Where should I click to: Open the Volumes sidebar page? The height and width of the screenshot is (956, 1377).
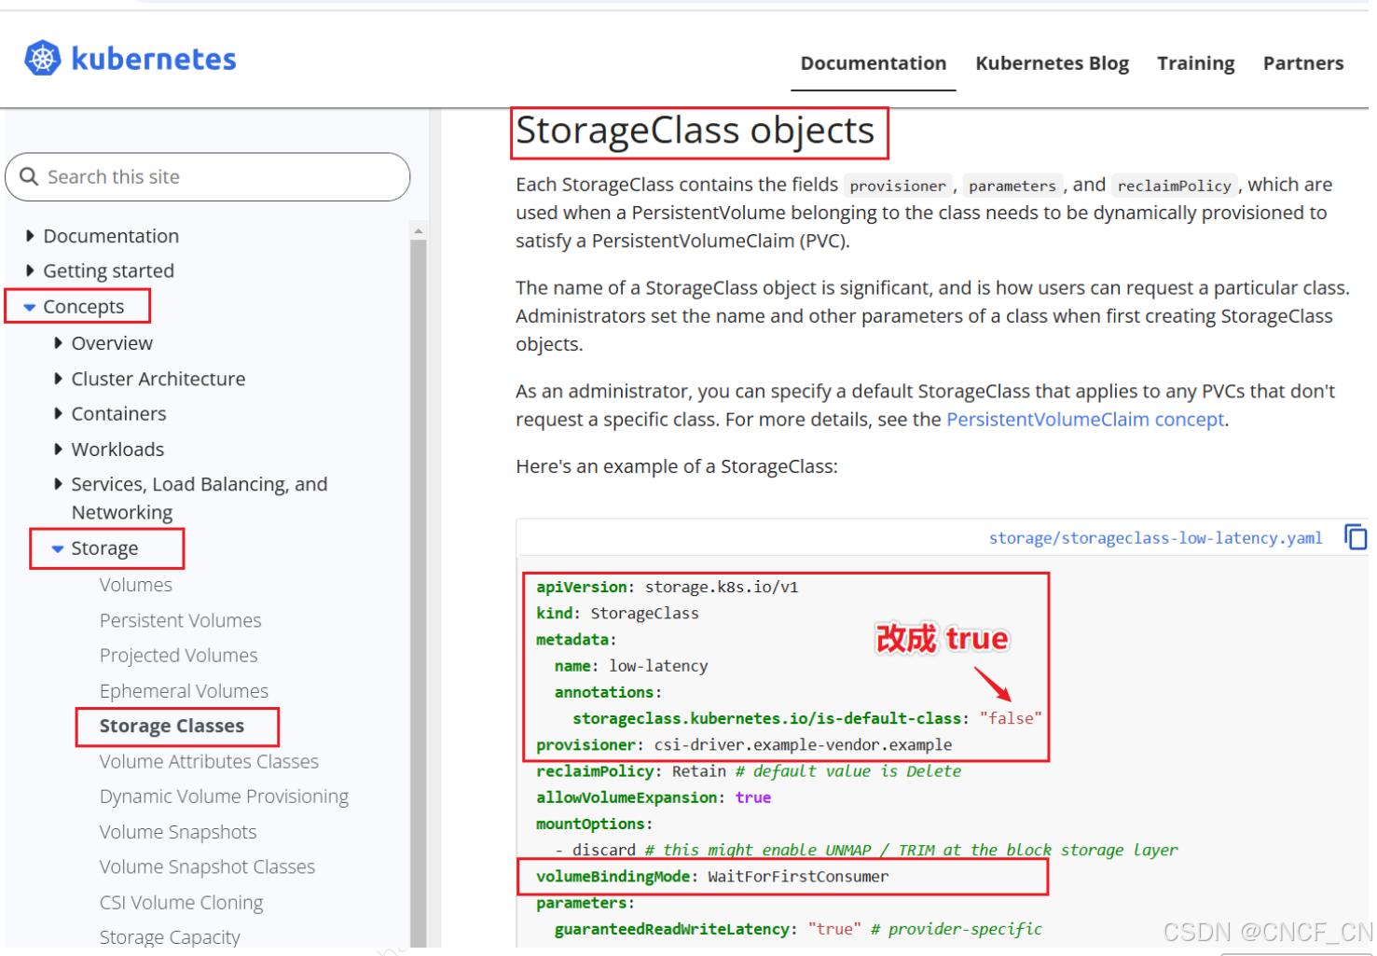[136, 585]
